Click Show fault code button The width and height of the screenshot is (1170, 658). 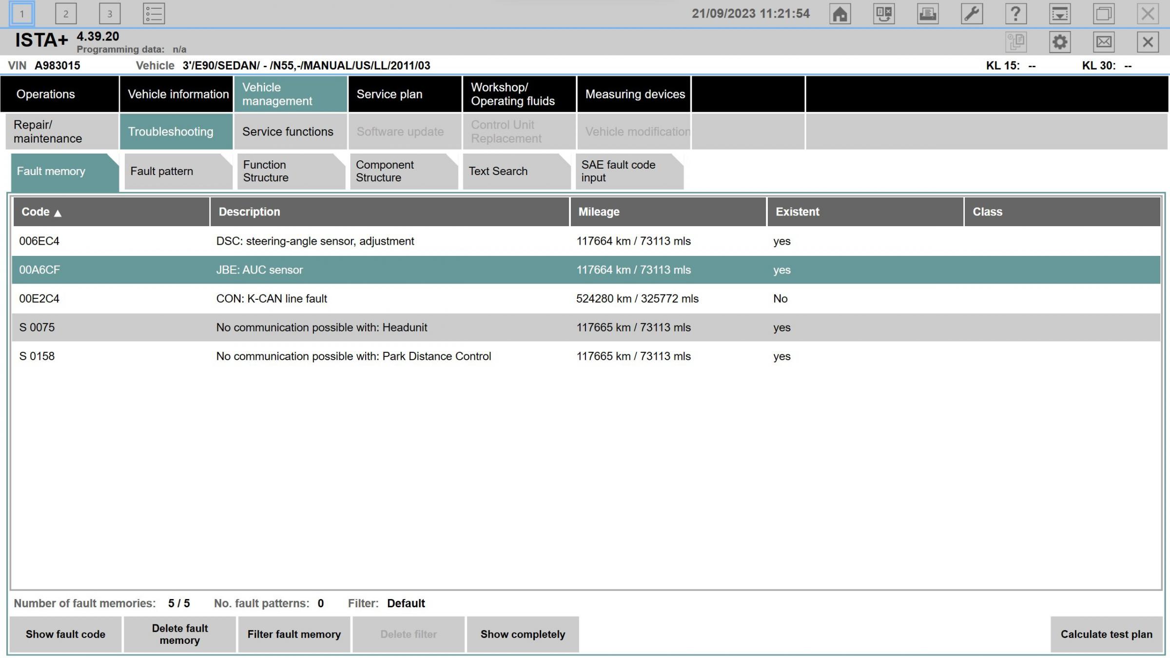tap(65, 635)
